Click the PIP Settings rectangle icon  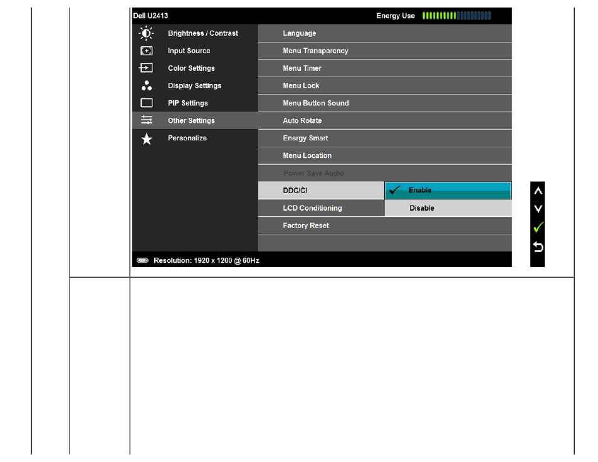click(x=147, y=103)
